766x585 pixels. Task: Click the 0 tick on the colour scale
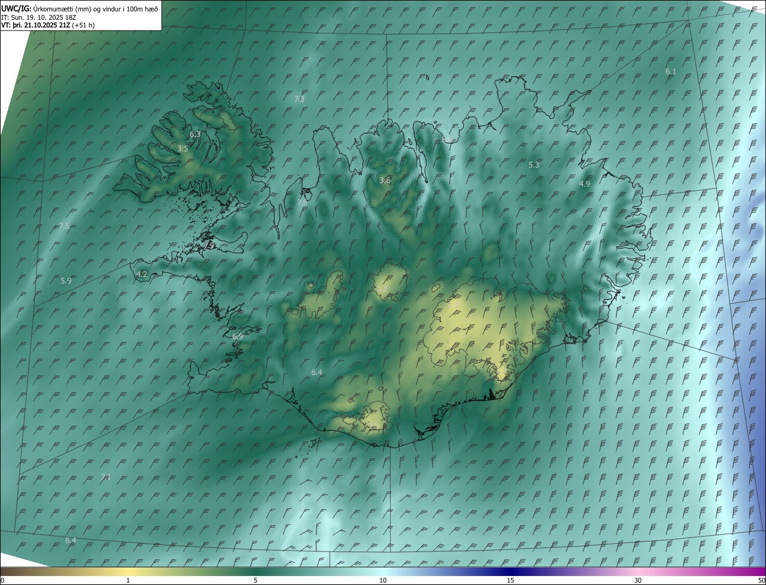pos(2,580)
